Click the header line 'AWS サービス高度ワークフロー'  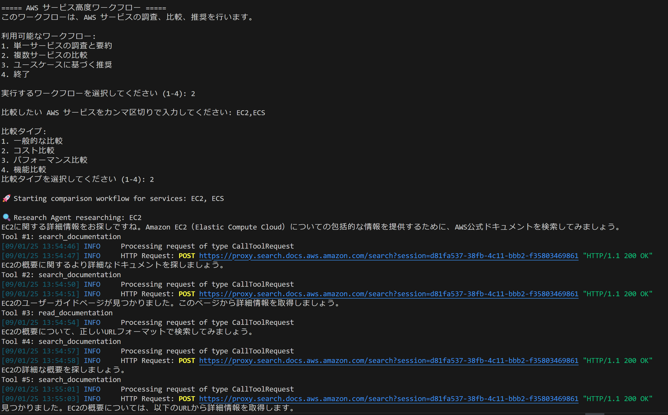(x=84, y=8)
